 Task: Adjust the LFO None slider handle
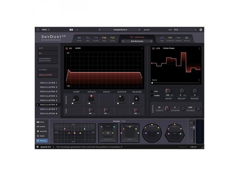pos(152,83)
